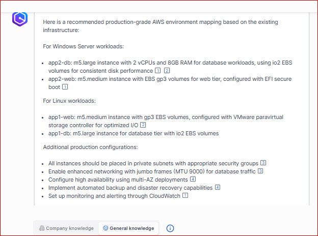Click the text 'Additional production configurations:'

pos(90,147)
